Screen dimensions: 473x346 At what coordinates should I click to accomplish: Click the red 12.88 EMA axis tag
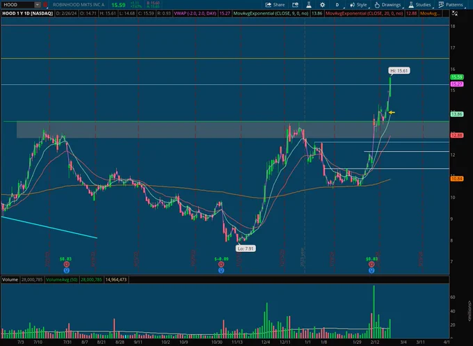click(457, 135)
